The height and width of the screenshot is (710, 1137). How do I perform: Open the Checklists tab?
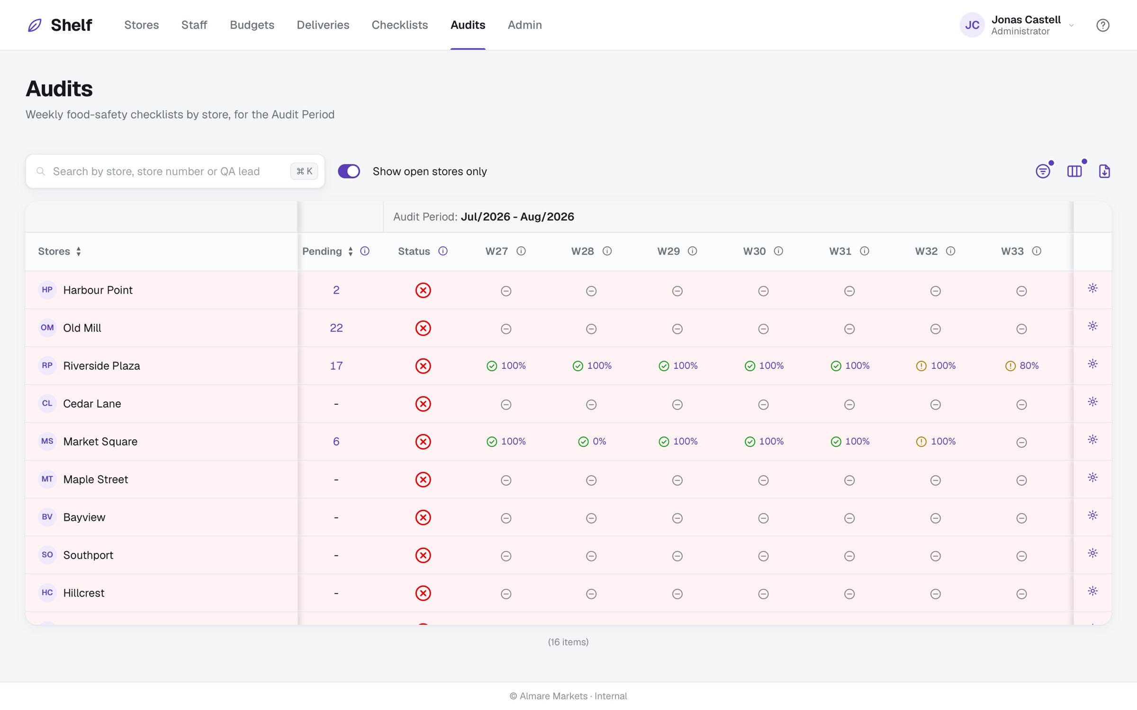click(x=400, y=25)
